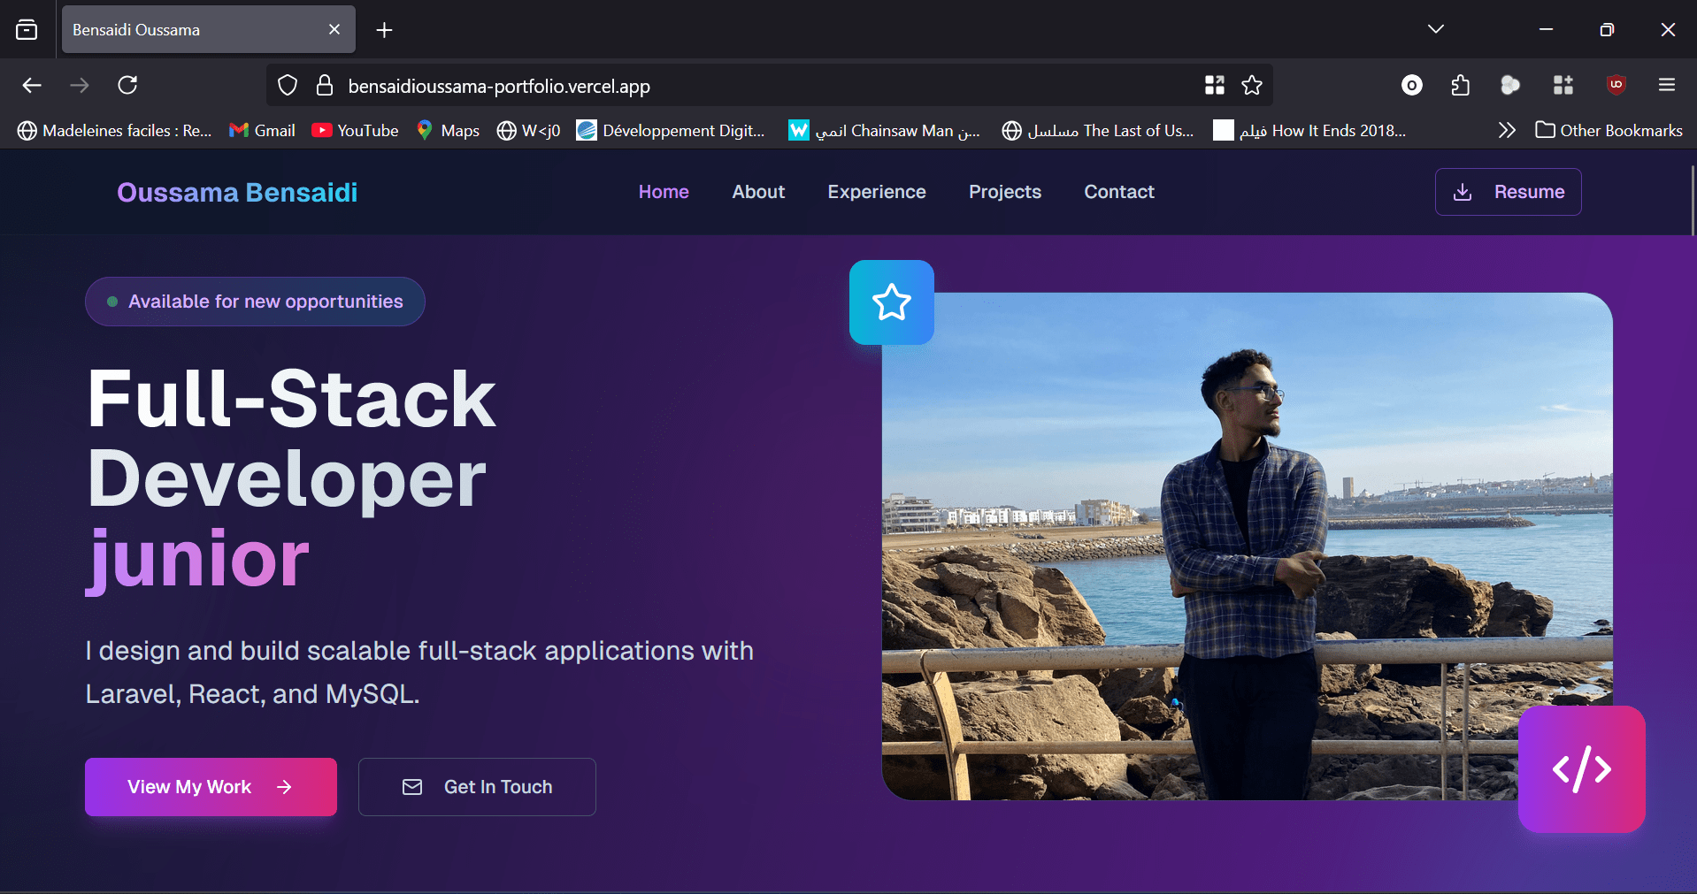Click the Get In Touch button
The height and width of the screenshot is (894, 1697).
[x=477, y=787]
